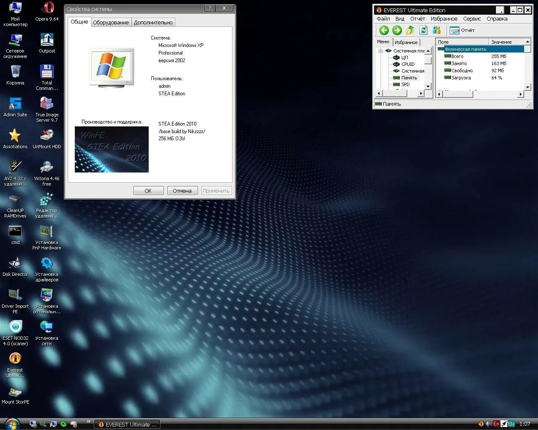Click the Поле column header
Screen dimensions: 538x430
click(x=462, y=42)
